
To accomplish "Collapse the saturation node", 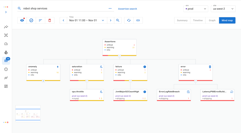I will 87,81.
